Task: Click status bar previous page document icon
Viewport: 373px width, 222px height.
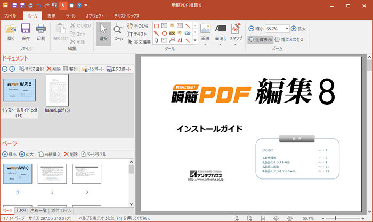Action: 236,218
